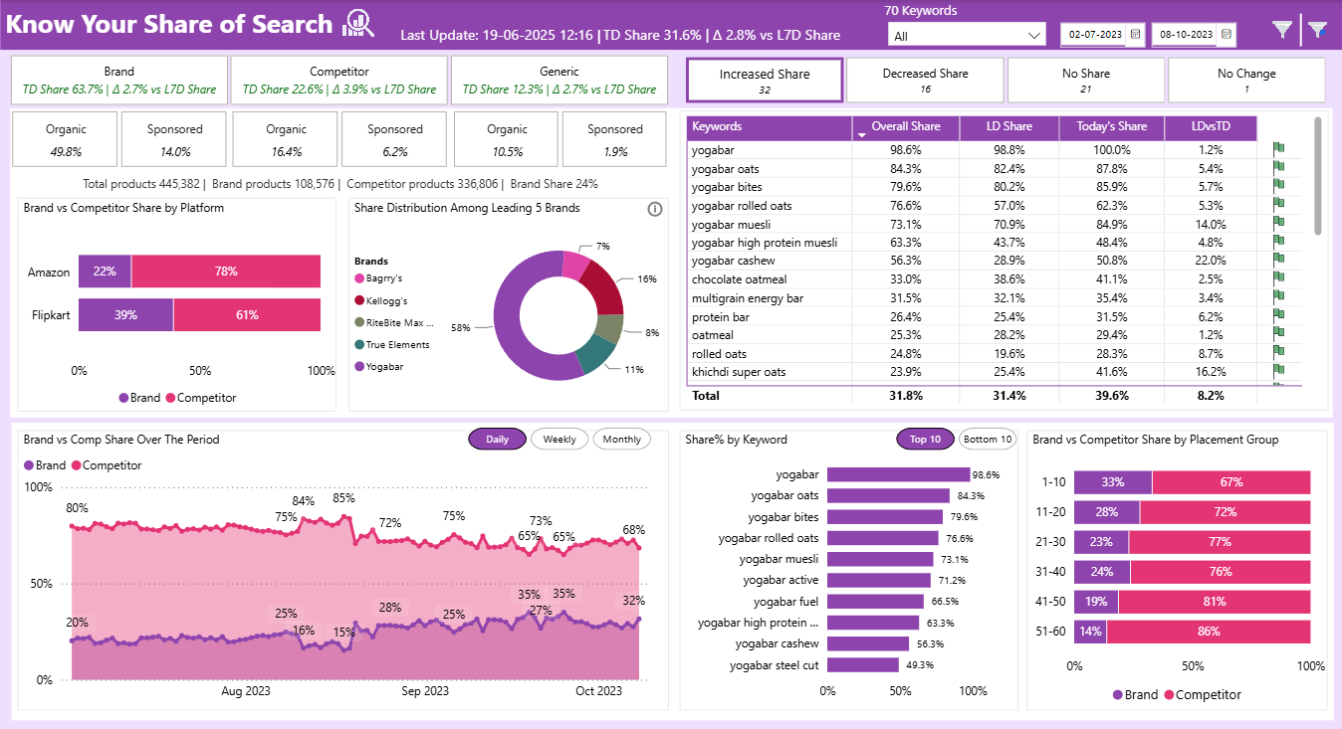1342x729 pixels.
Task: Open the start date calendar picker
Action: point(1136,35)
